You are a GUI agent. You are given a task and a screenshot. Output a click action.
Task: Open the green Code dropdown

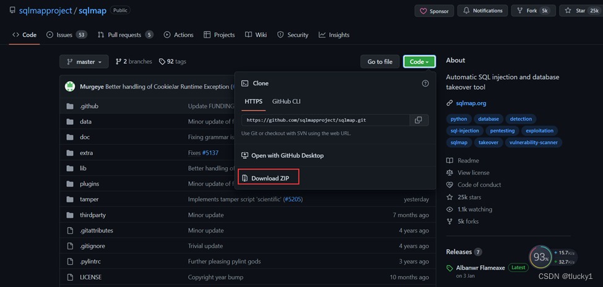click(420, 61)
